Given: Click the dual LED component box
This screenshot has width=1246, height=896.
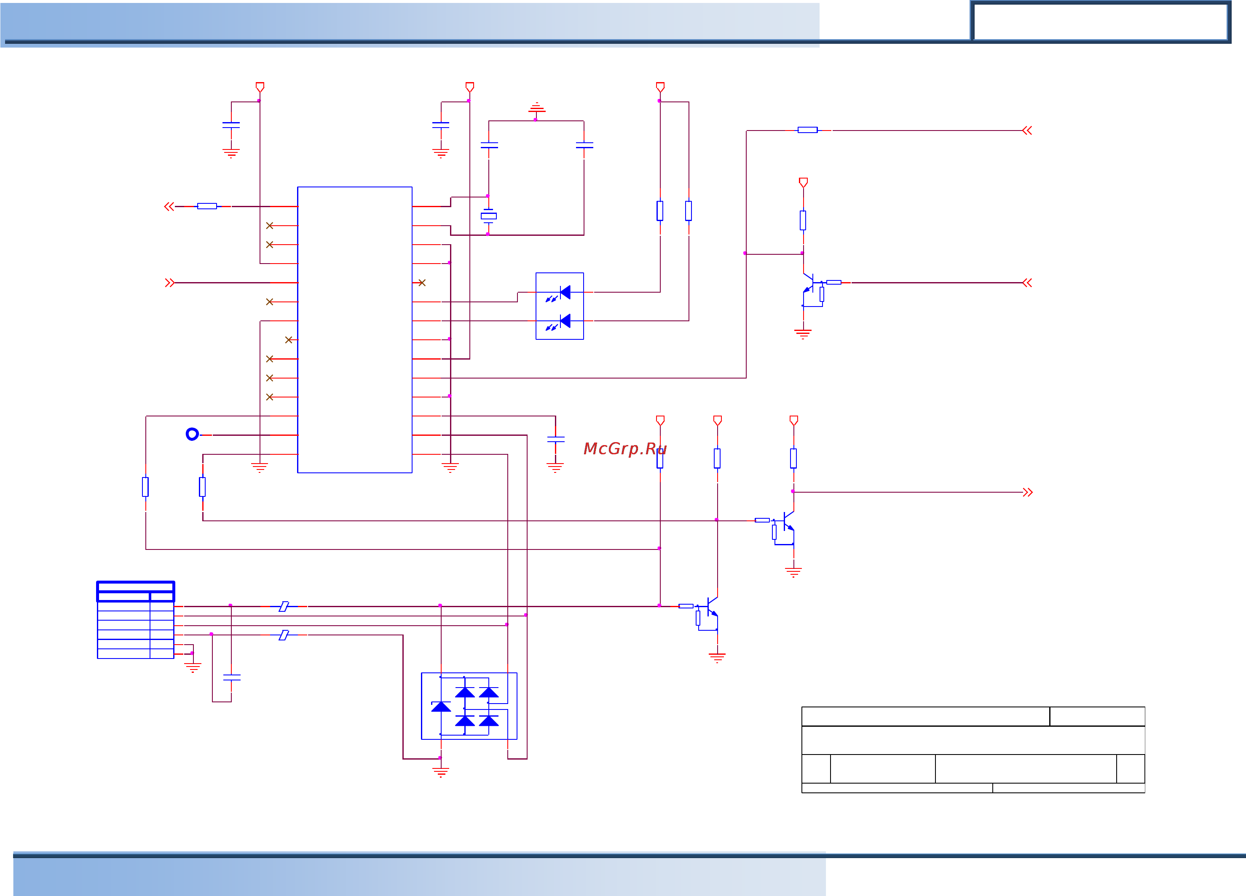Looking at the screenshot, I should point(559,306).
